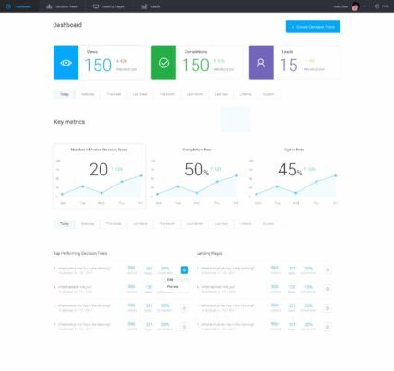Screen dimensions: 394x371
Task: Click the green checkmark Completions icon
Action: [163, 63]
